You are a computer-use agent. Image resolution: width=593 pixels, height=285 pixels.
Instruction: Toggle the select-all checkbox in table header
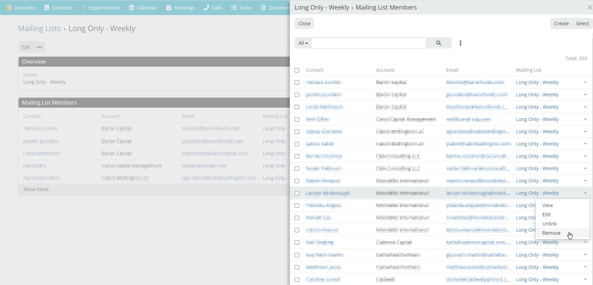pyautogui.click(x=297, y=70)
